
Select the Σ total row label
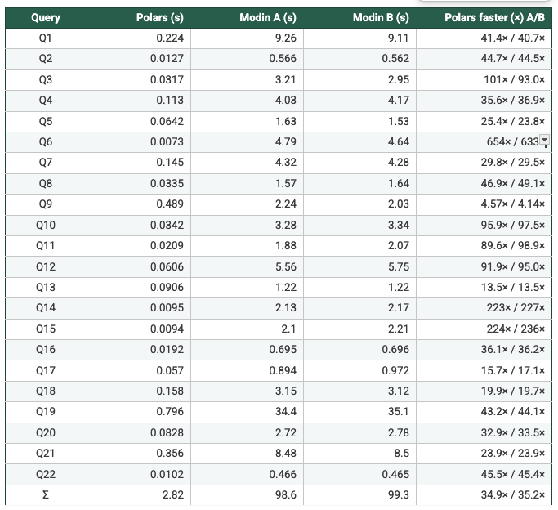click(46, 495)
